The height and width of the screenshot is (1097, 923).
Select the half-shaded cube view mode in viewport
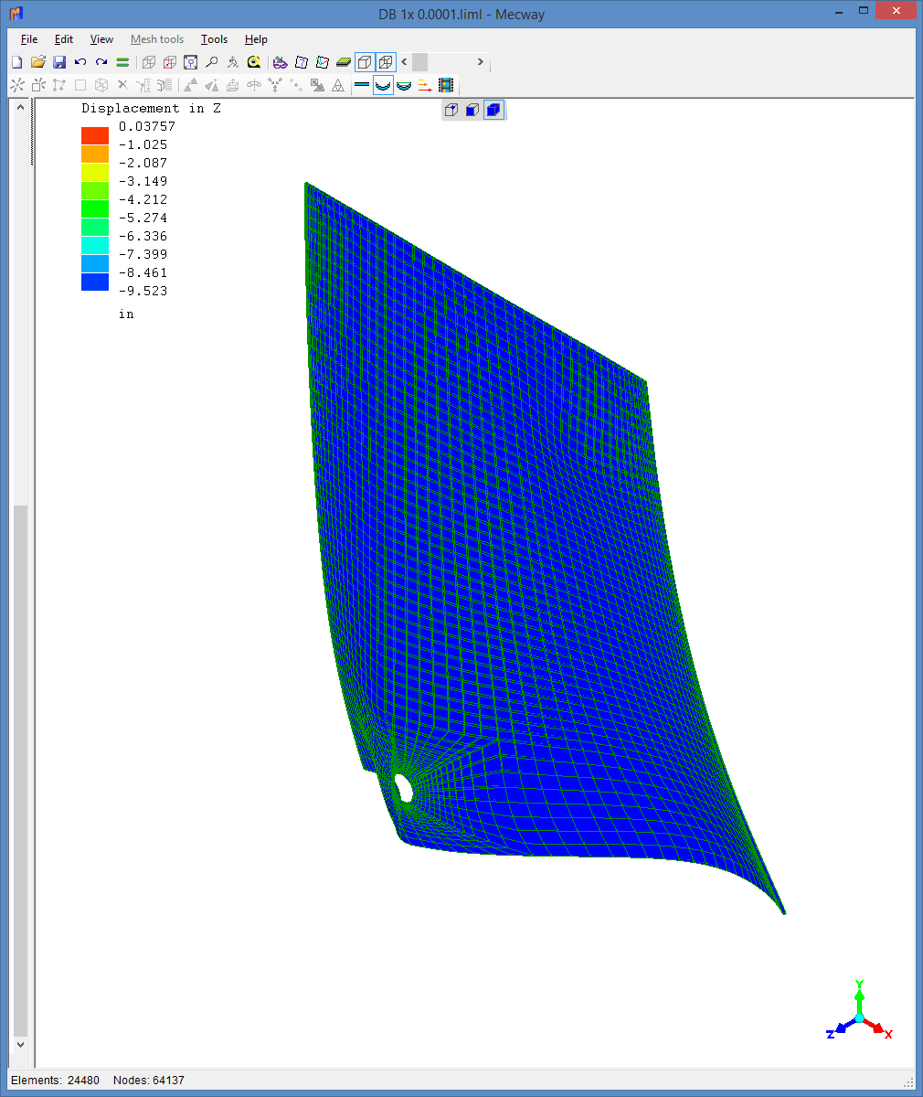click(472, 111)
